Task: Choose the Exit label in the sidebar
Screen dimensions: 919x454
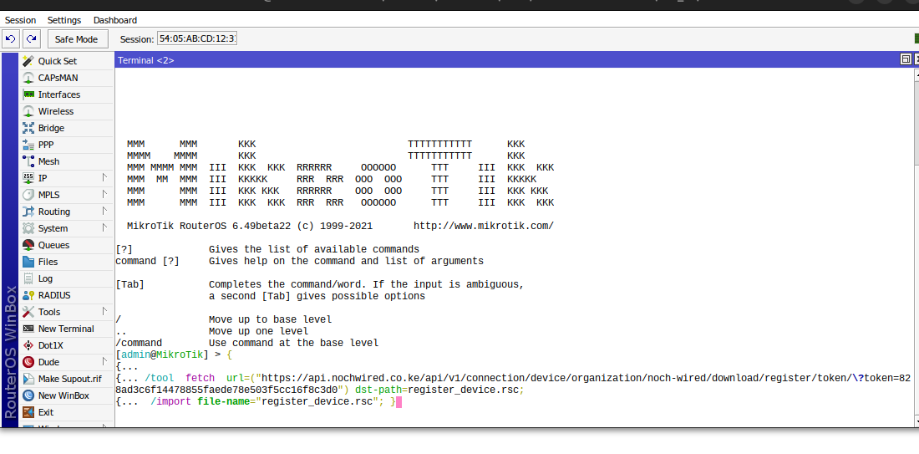Action: click(x=46, y=412)
